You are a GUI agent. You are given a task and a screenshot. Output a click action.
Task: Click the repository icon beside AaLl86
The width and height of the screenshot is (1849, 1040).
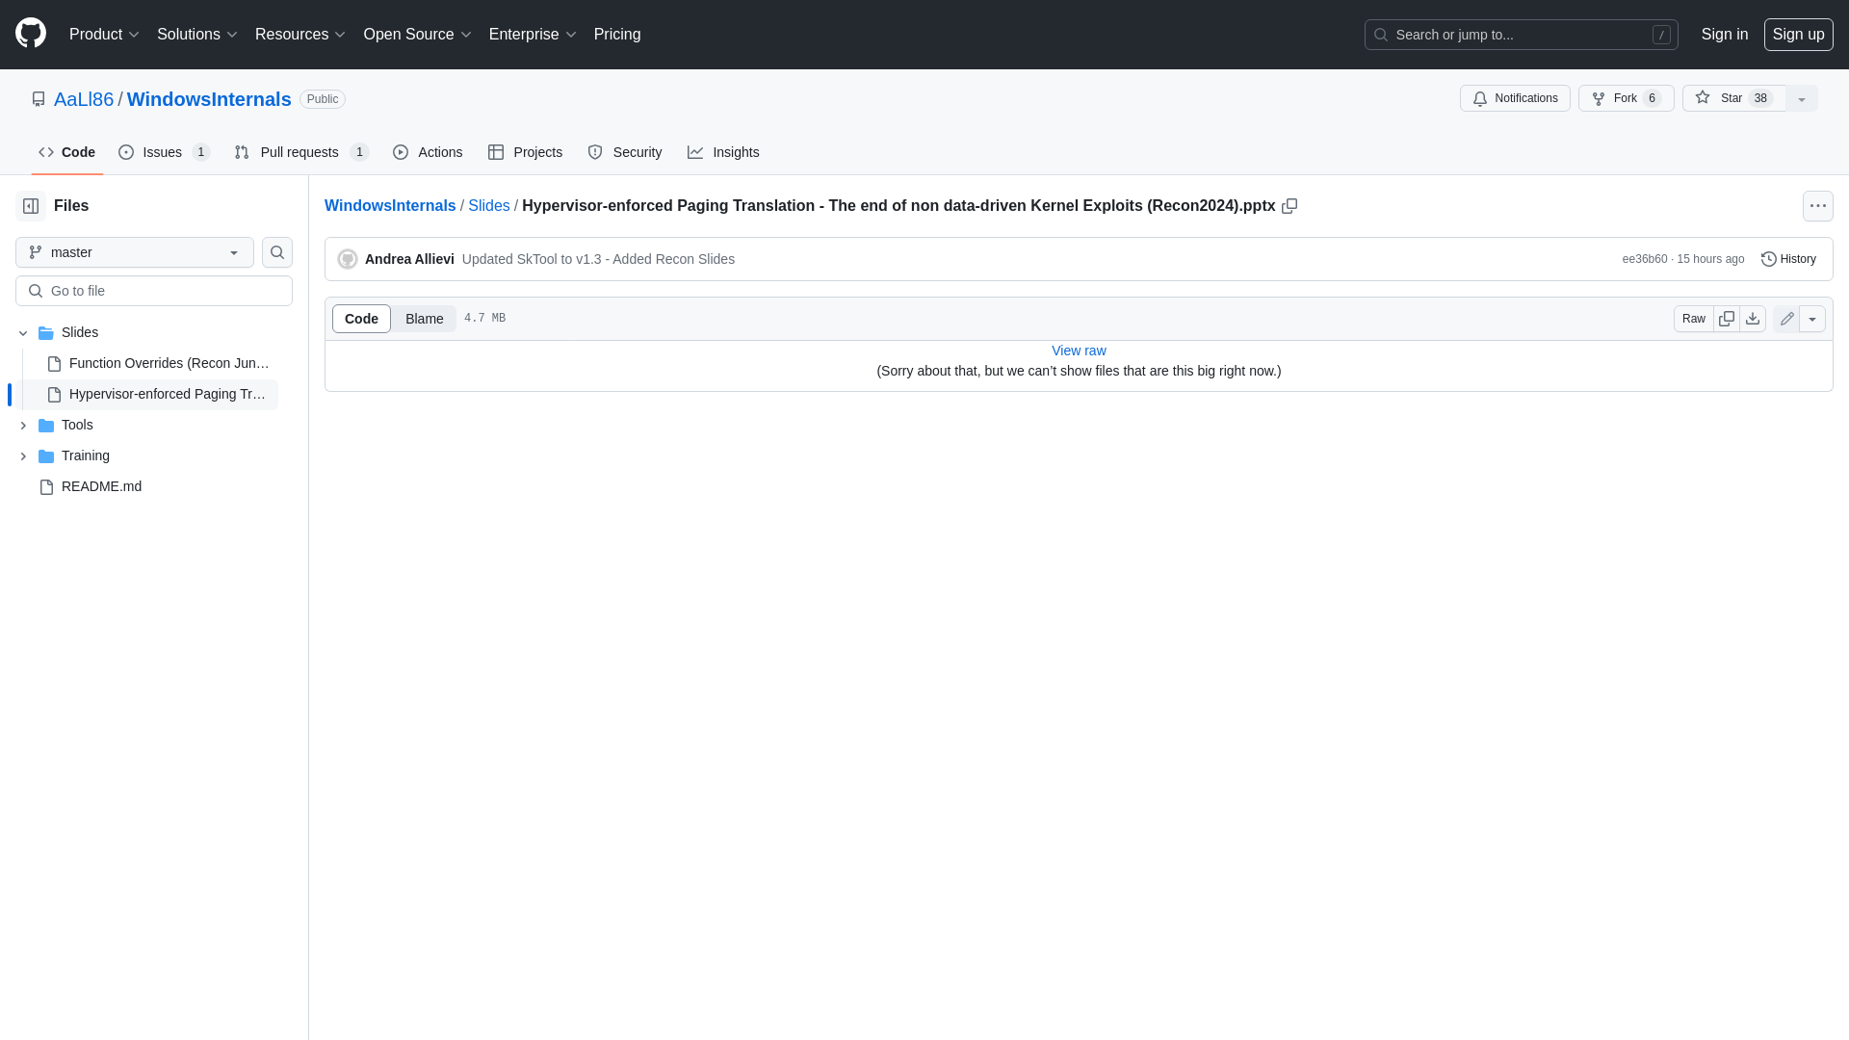[39, 99]
